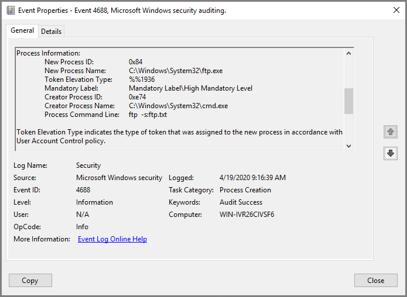Click the description box scroll-up arrow
The width and height of the screenshot is (407, 297).
coord(349,53)
